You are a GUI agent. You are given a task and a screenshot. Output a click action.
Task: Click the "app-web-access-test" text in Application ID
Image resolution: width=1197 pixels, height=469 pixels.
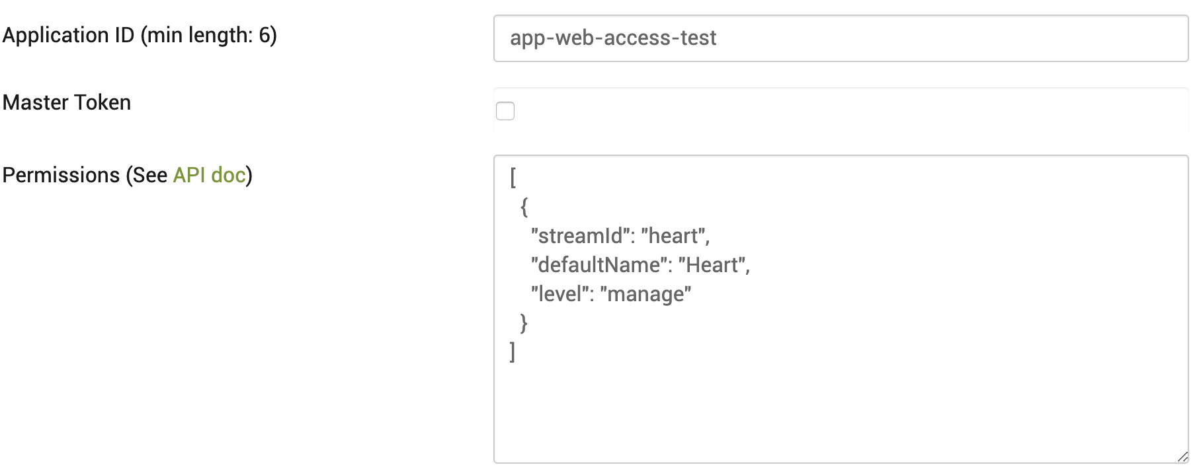point(613,38)
